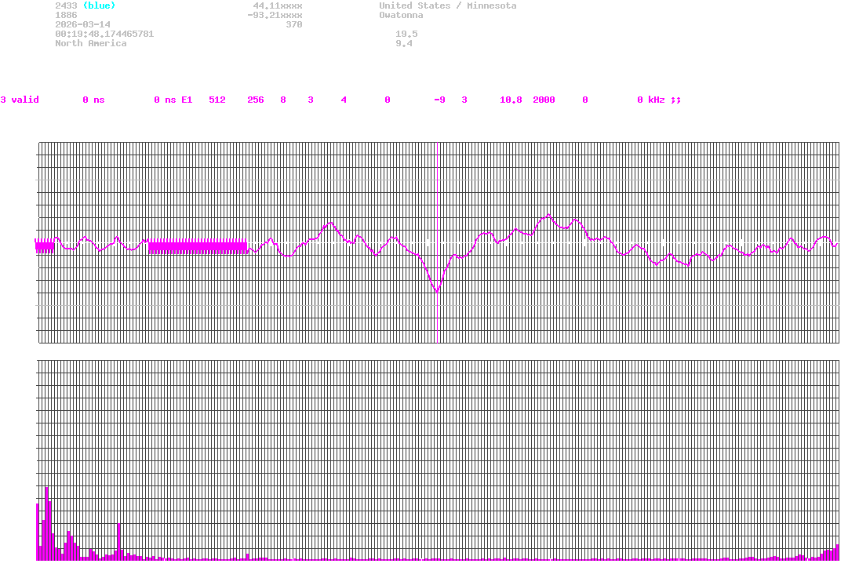Screen dimensions: 859x578
Task: Click the 512 Values field
Action: coord(217,100)
